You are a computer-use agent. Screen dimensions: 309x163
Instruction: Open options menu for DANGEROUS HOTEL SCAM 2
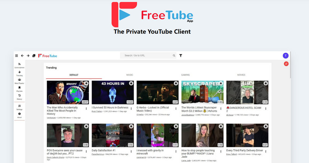click(266, 109)
